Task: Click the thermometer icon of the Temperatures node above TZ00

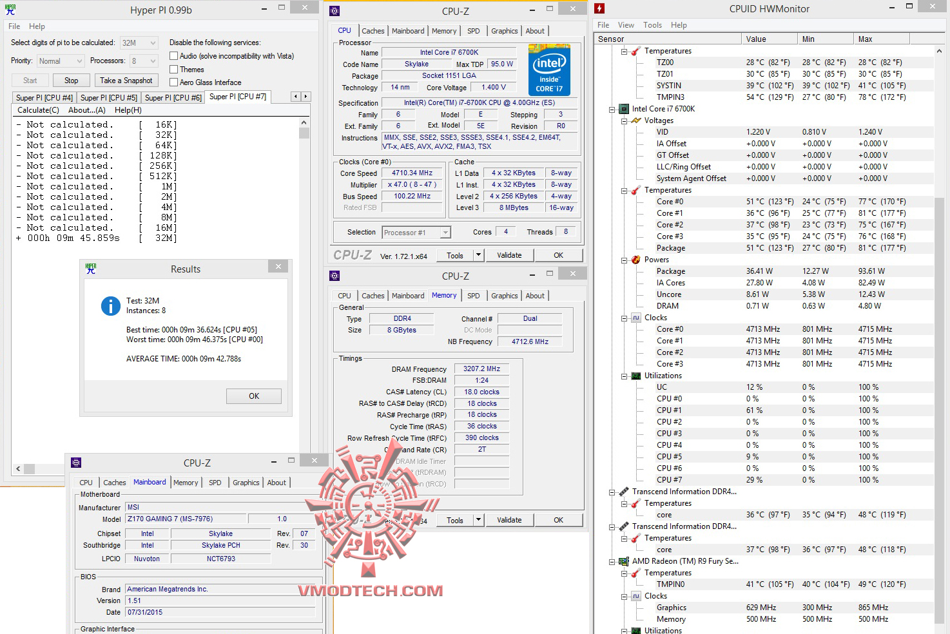Action: (x=635, y=51)
